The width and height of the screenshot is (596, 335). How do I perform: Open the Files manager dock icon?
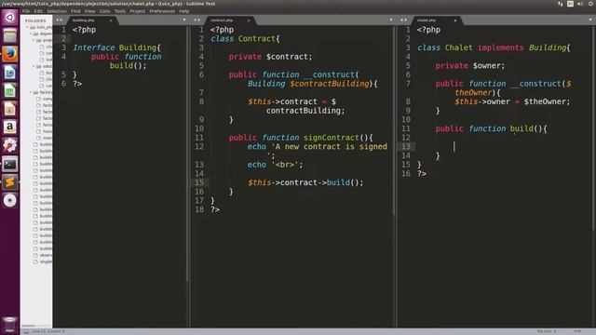pos(10,35)
